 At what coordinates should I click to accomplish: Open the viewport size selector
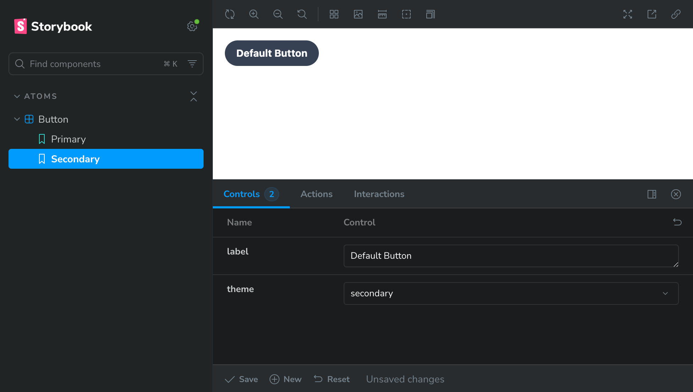pos(430,14)
